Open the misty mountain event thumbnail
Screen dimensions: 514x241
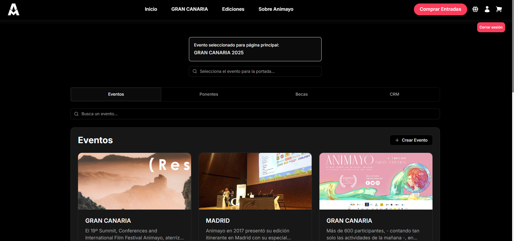click(x=135, y=181)
